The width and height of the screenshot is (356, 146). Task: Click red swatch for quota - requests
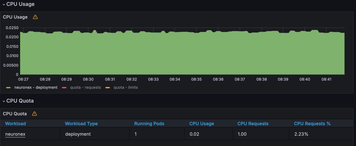64,87
